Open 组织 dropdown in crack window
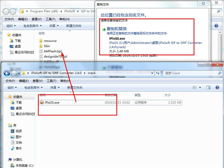 tap(12, 87)
